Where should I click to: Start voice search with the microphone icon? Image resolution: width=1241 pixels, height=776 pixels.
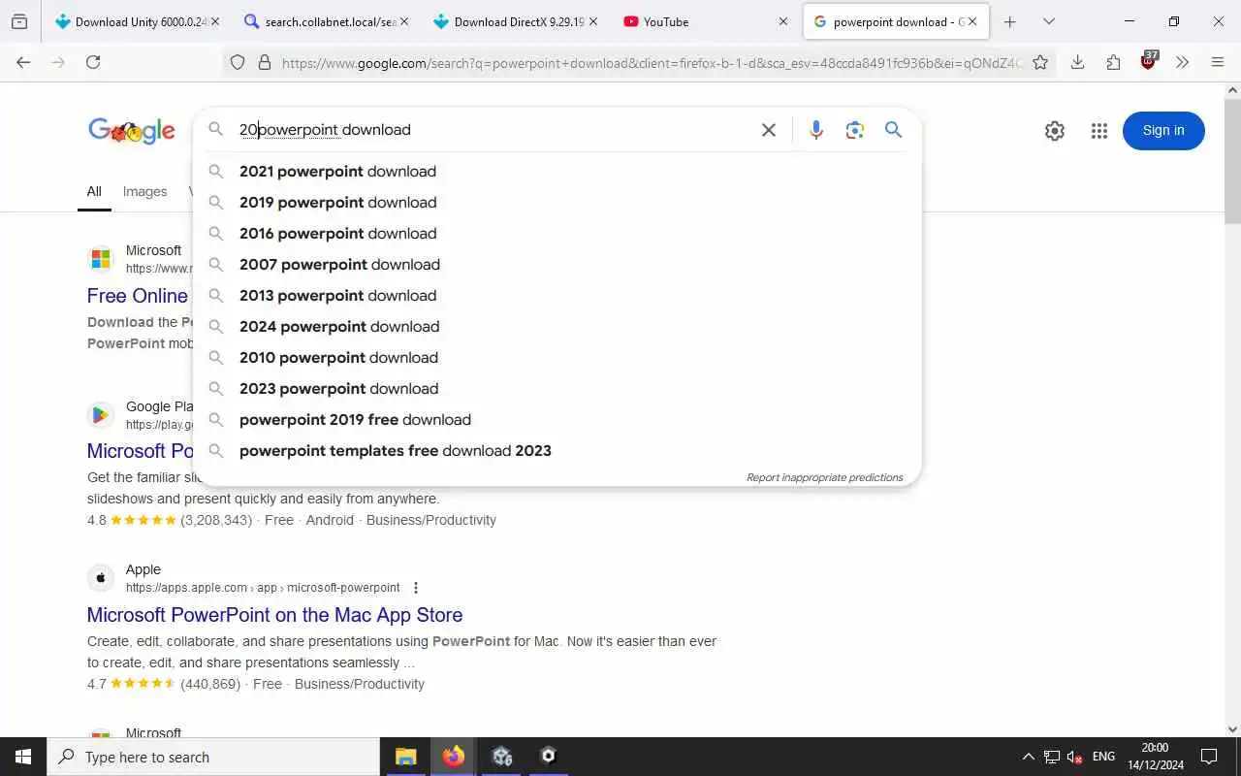[x=816, y=130]
